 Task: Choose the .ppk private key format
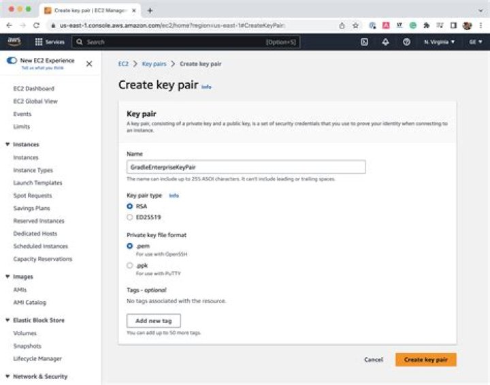(x=130, y=265)
